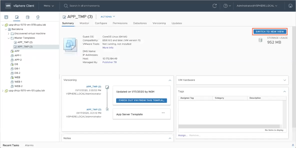Collapse the Barcelona datacenter node
296x148 pixels.
(6, 29)
